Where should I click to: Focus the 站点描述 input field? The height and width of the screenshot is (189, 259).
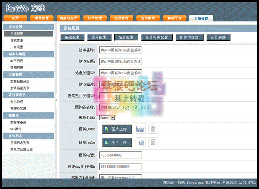point(120,84)
